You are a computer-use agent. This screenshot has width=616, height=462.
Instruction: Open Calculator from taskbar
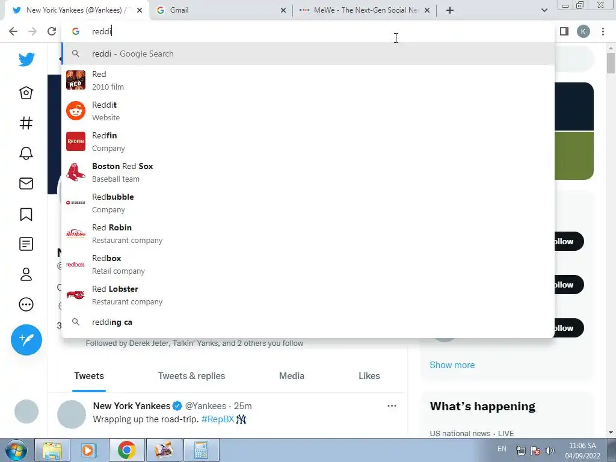201,450
